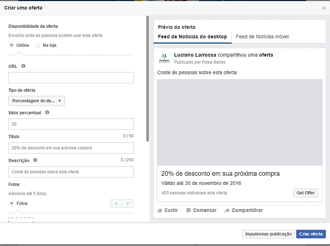Close the Criar uma oferta dialog
The height and width of the screenshot is (246, 330).
click(x=323, y=8)
